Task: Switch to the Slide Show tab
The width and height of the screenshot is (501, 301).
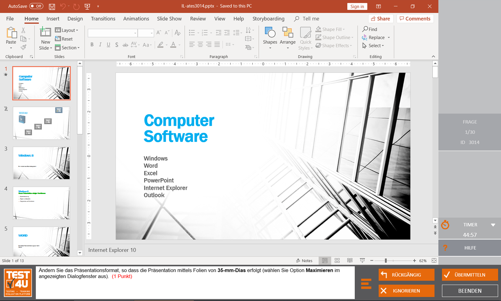Action: [x=169, y=19]
